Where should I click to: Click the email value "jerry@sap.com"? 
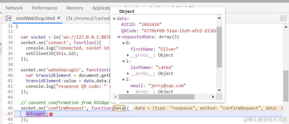point(167,85)
